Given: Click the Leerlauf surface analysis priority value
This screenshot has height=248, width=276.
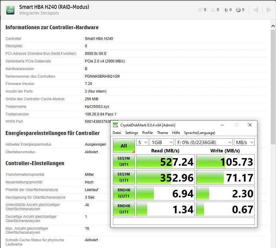Looking at the screenshot, I should 92,190.
